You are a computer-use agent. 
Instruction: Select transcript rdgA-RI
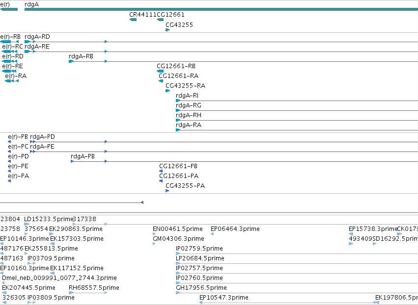(187, 96)
